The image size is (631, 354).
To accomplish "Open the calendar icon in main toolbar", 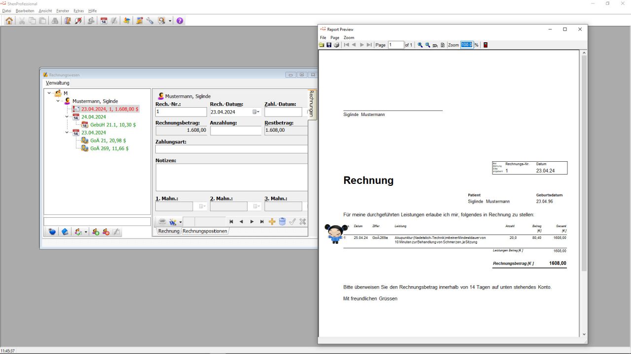I will (104, 21).
